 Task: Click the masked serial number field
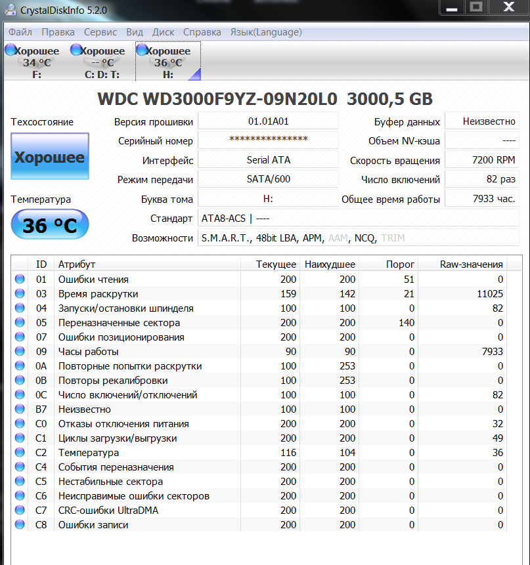click(268, 140)
